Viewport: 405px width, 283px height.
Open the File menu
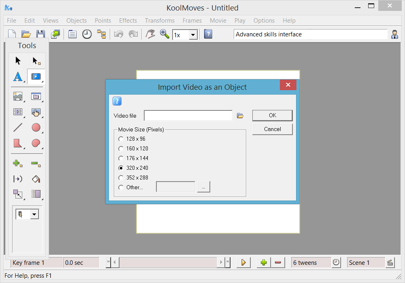point(11,21)
